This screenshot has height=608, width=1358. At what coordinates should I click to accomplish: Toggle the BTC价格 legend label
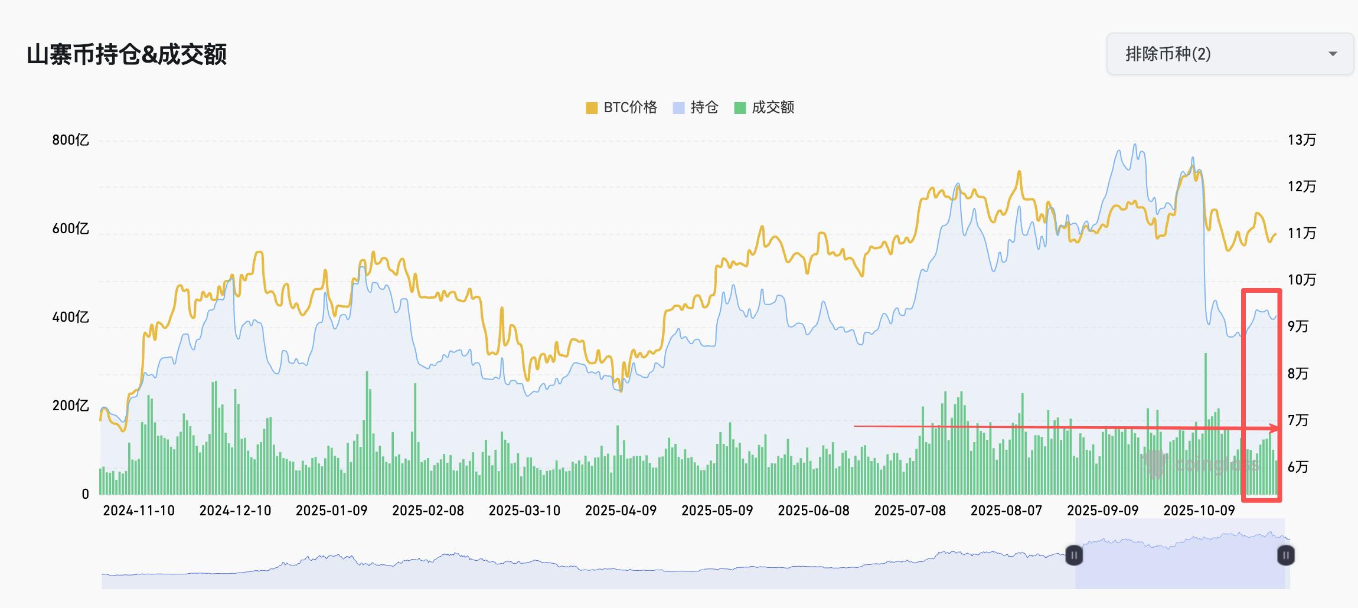click(630, 107)
